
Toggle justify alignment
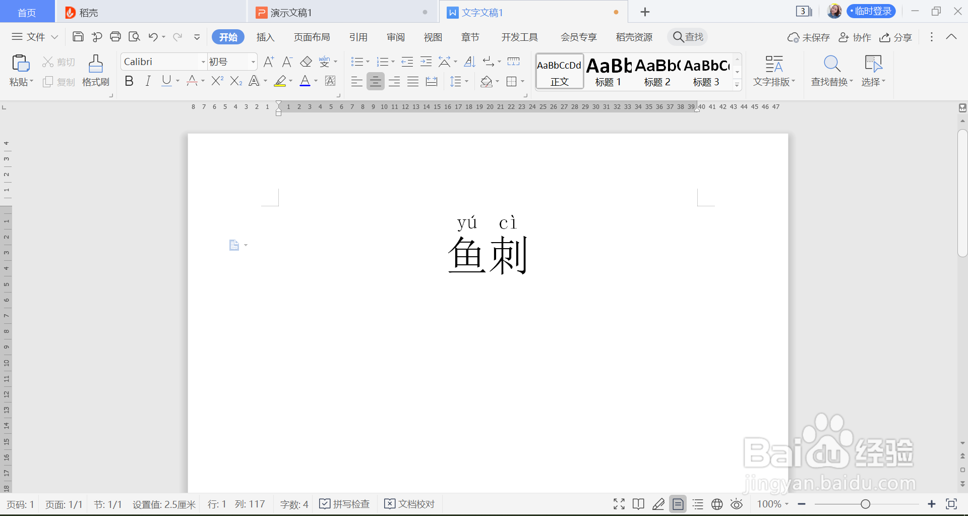click(x=413, y=81)
